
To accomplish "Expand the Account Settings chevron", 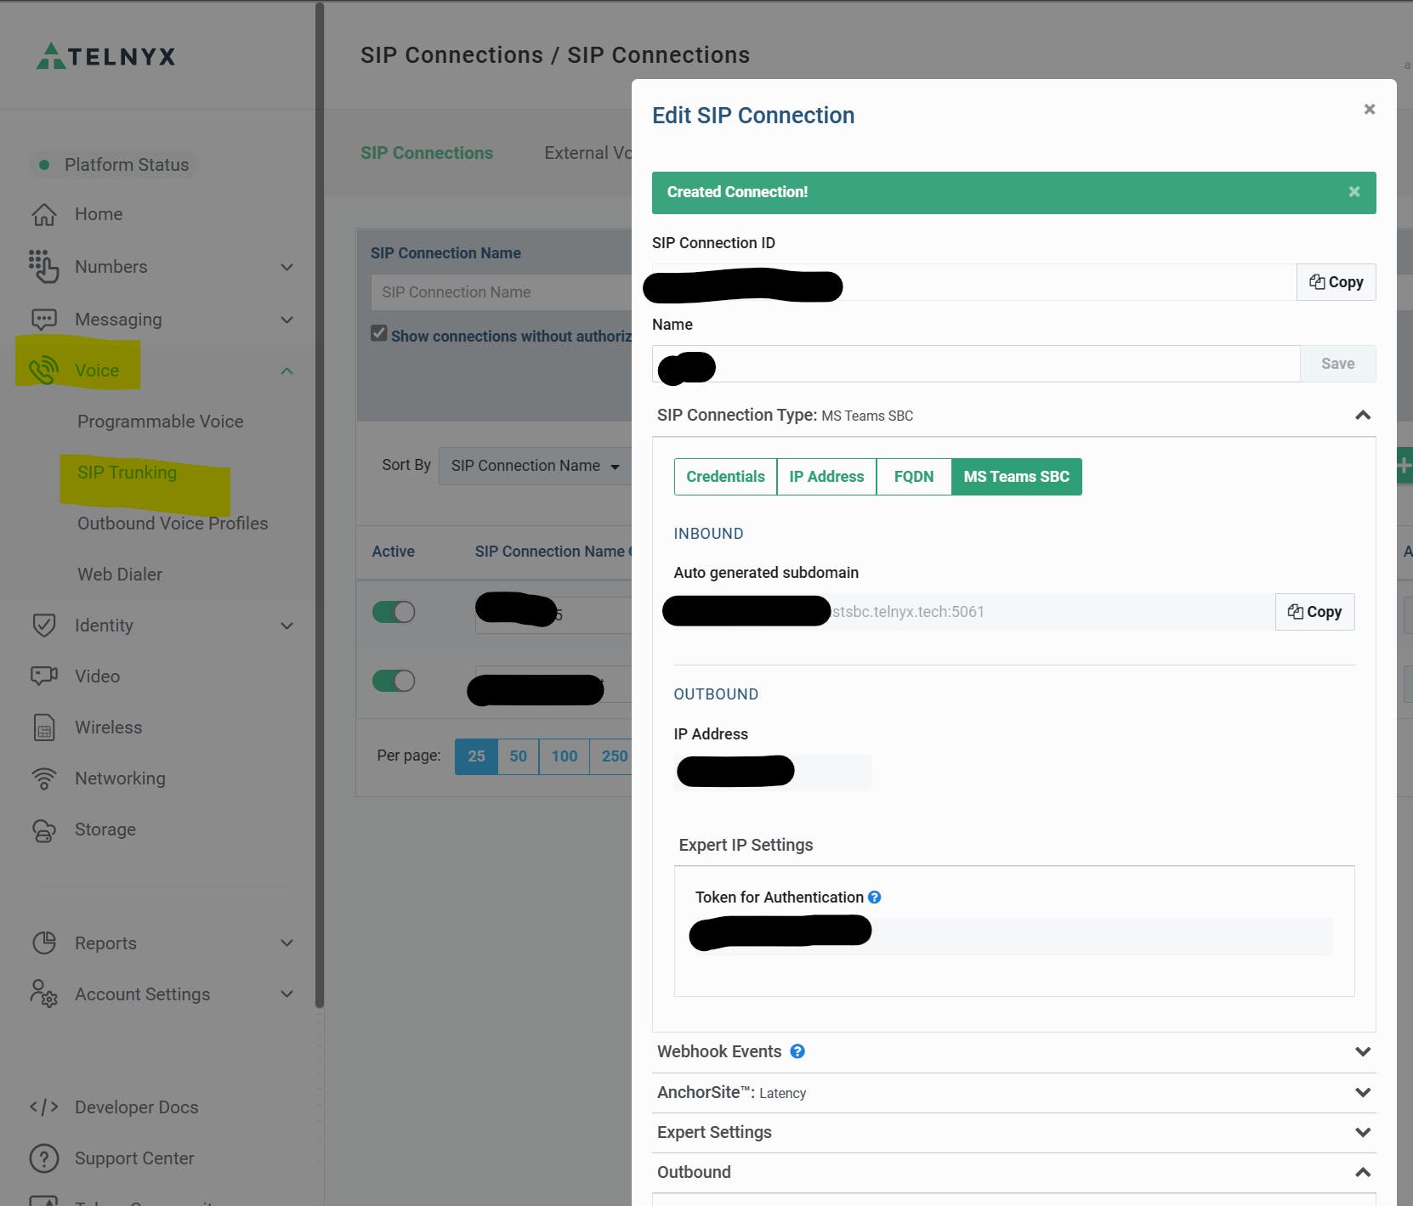I will (x=287, y=994).
